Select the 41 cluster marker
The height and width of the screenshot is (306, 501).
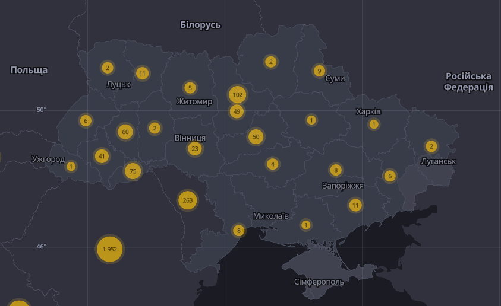(102, 157)
